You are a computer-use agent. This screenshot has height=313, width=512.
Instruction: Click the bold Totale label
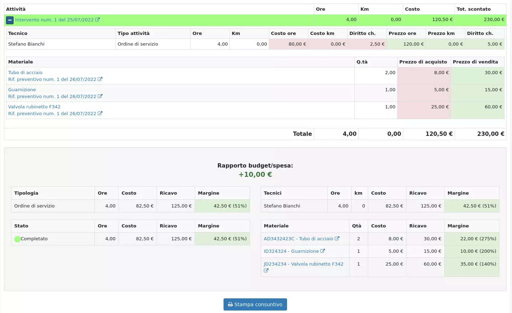[302, 134]
